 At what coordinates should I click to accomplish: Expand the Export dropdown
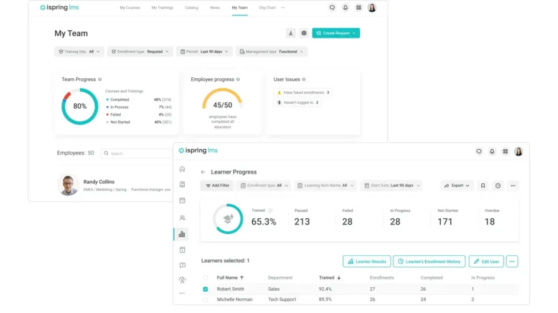click(457, 185)
